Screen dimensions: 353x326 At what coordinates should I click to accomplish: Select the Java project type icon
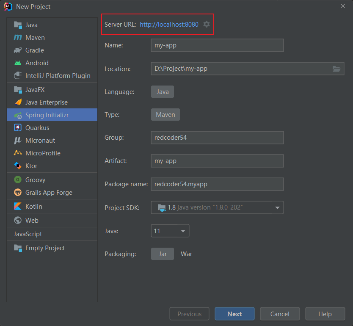(x=18, y=25)
